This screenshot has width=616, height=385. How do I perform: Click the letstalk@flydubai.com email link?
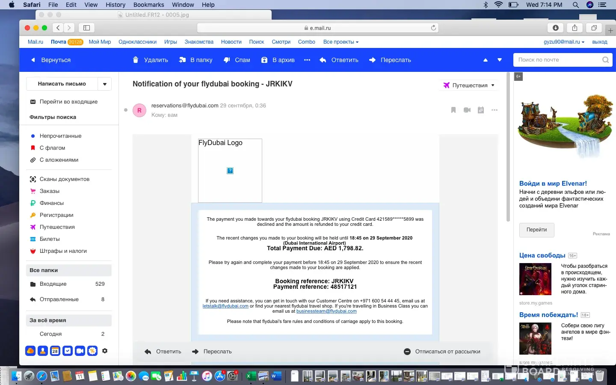(225, 306)
